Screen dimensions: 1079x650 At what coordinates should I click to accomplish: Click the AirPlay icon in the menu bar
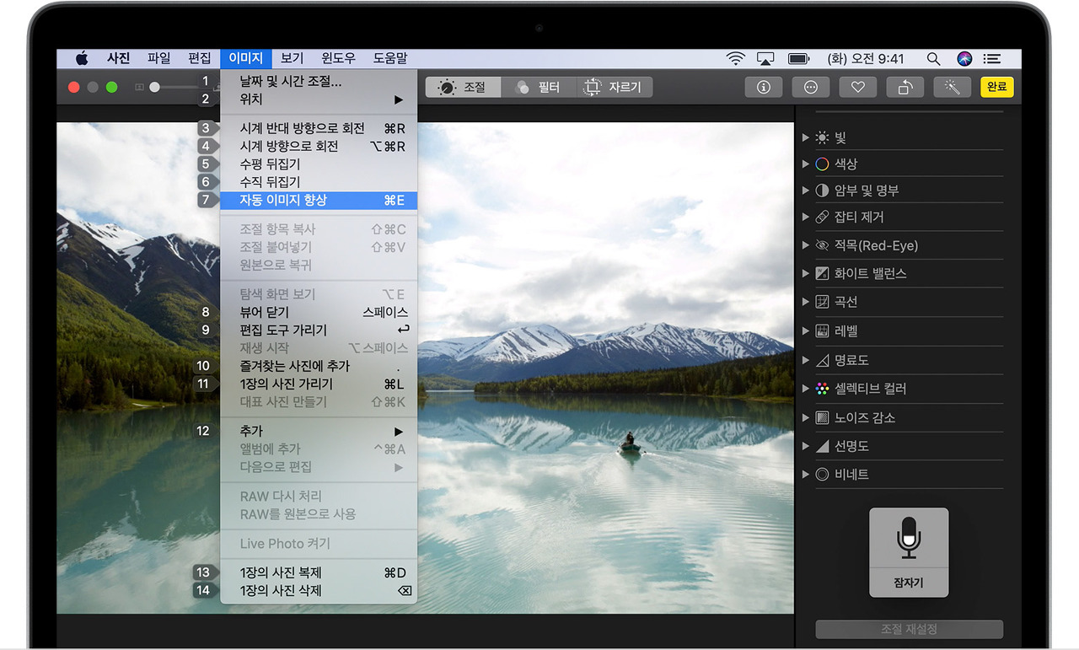(765, 58)
